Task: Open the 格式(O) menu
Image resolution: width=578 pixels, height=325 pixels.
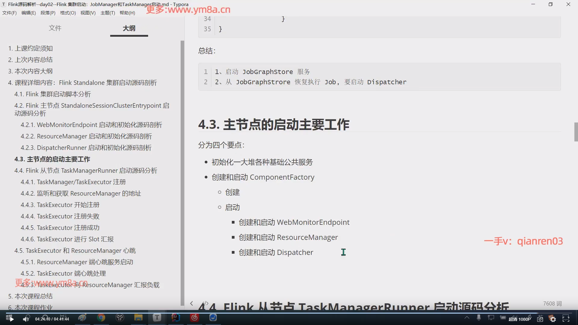Action: tap(68, 13)
